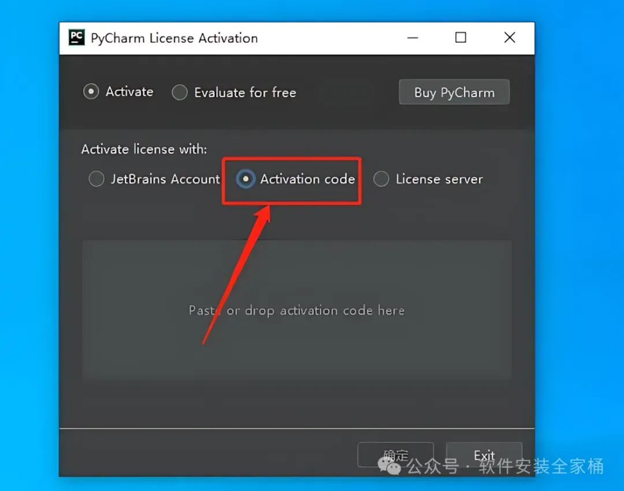624x491 pixels.
Task: Select the Activate radio button
Action: (91, 91)
